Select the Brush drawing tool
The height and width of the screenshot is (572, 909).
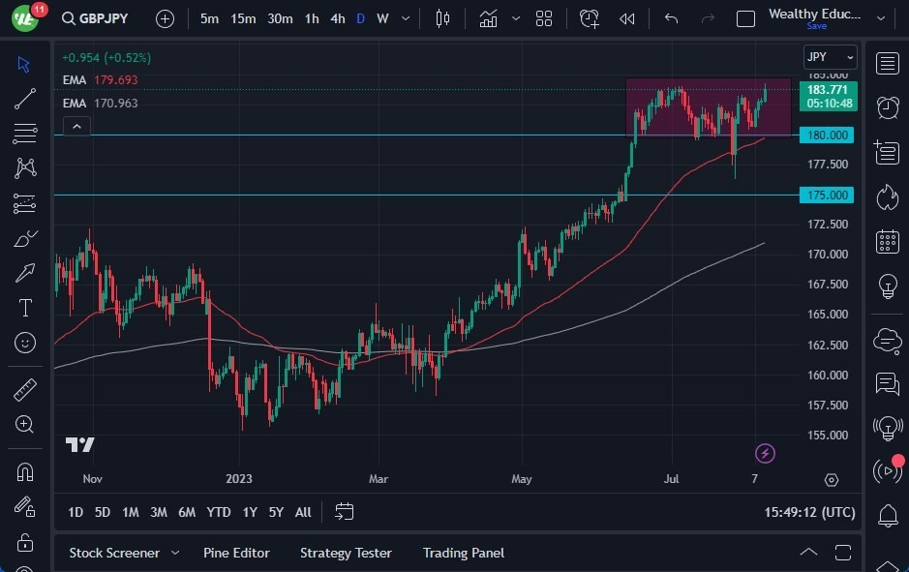pos(24,238)
